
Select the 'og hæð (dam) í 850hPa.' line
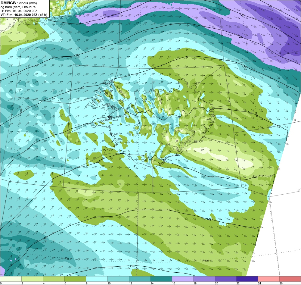tap(18, 7)
